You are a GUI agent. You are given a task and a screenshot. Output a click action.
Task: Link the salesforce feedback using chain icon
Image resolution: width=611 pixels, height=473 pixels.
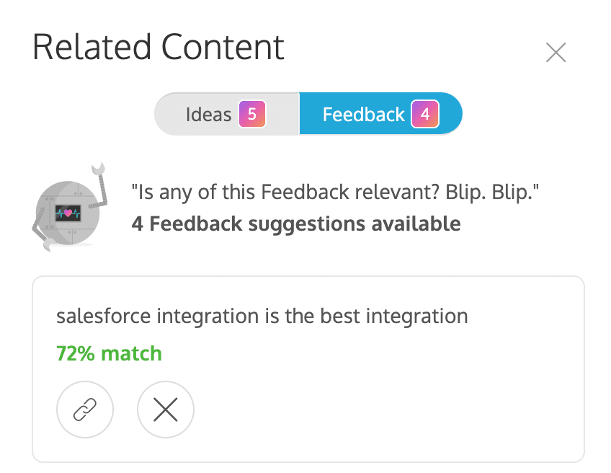(85, 410)
